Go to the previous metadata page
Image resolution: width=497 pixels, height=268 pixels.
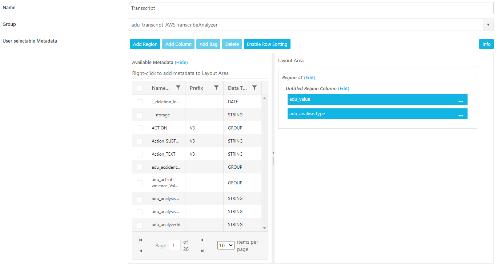141,251
